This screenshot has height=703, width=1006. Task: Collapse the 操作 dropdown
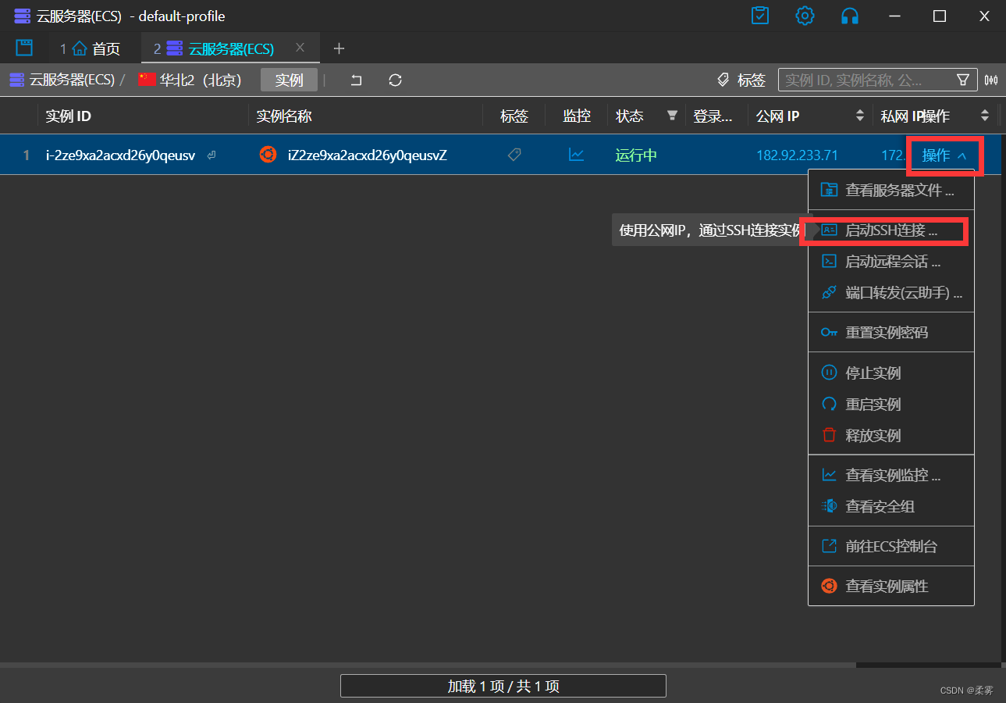(x=944, y=155)
